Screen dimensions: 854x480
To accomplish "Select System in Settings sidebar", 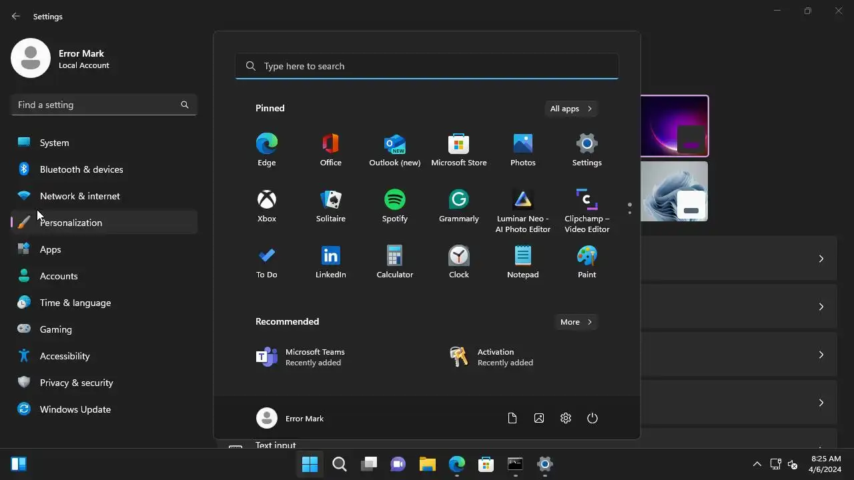I will pyautogui.click(x=104, y=143).
